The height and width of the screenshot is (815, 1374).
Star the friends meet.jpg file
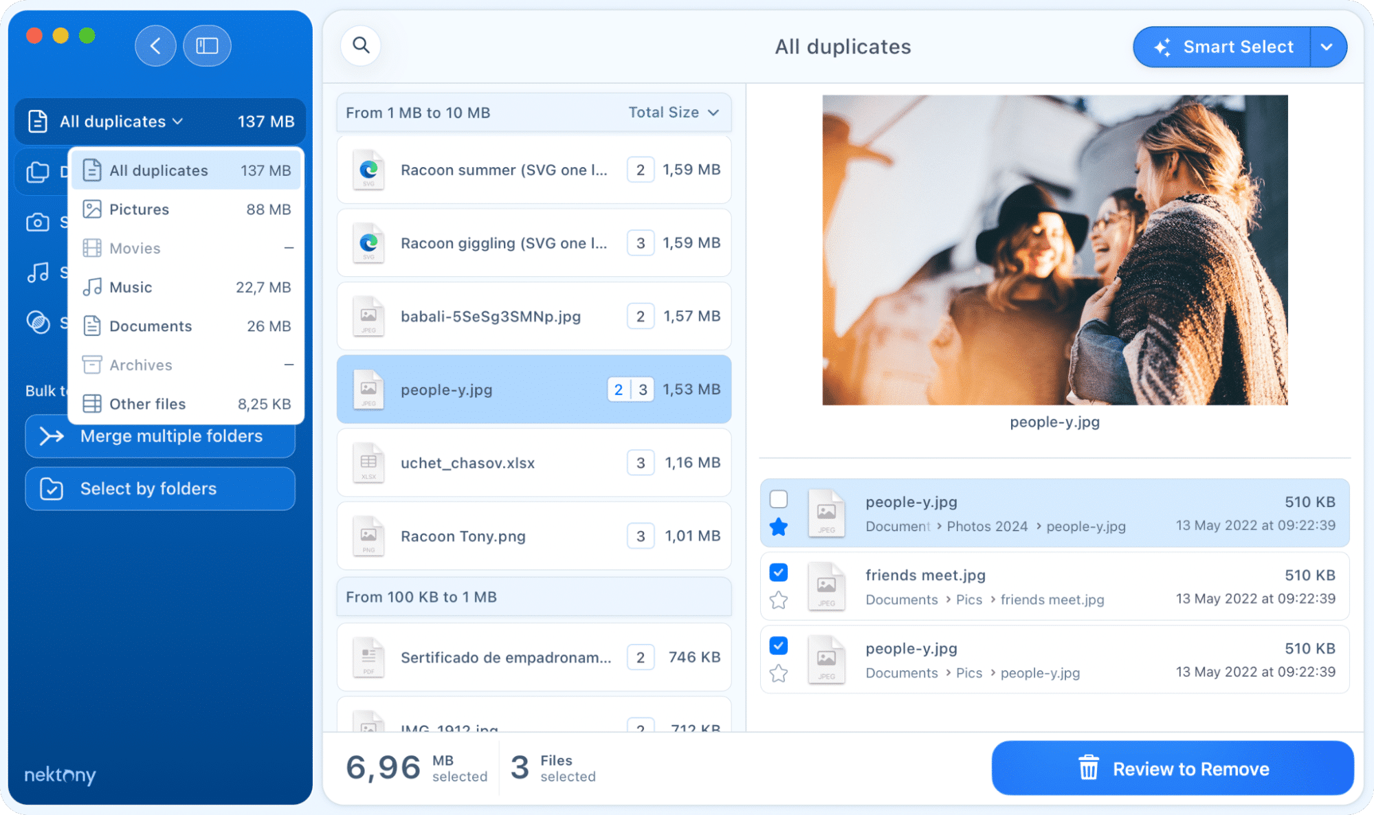pos(778,600)
